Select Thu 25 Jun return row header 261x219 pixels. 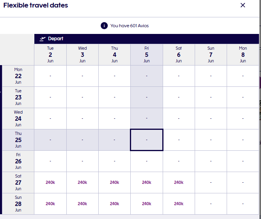tap(18, 140)
